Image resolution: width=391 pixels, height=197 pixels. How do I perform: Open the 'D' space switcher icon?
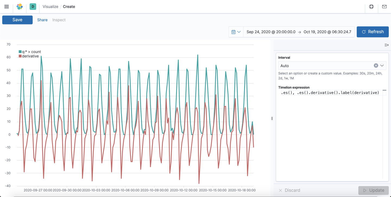33,6
